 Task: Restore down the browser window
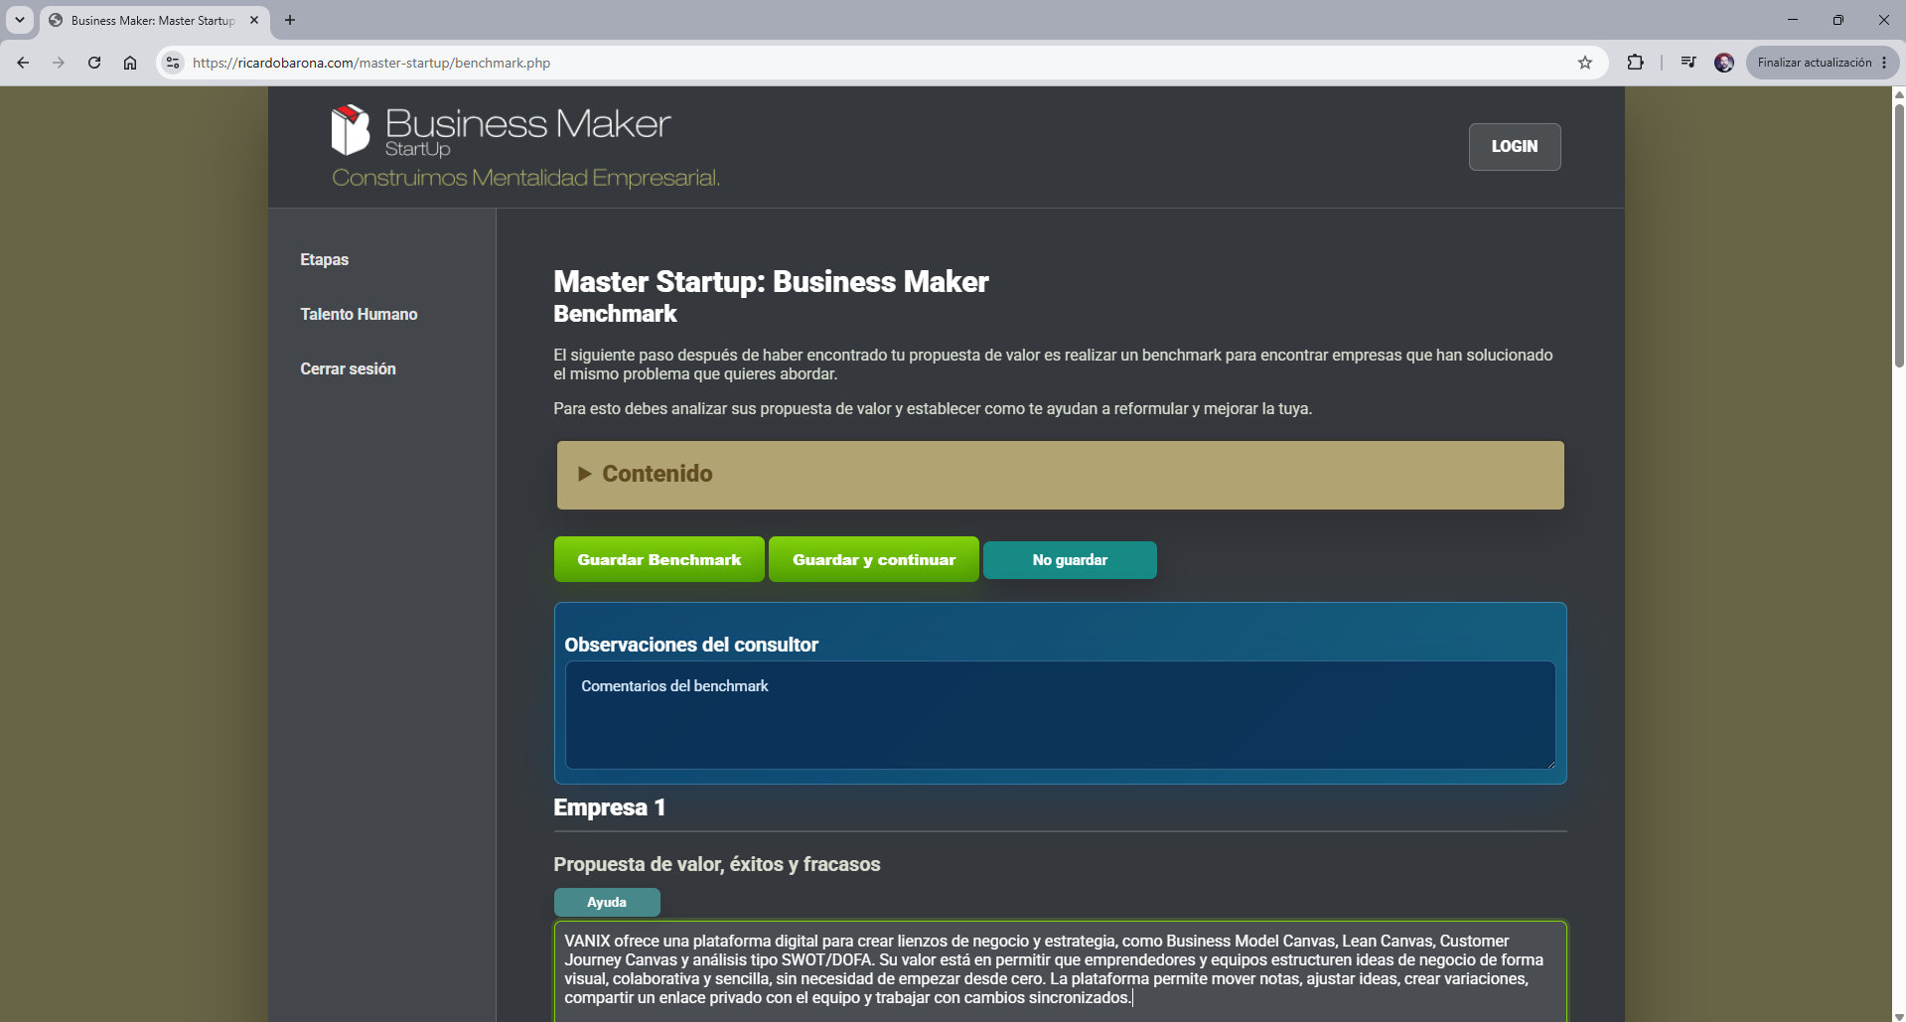click(x=1837, y=20)
